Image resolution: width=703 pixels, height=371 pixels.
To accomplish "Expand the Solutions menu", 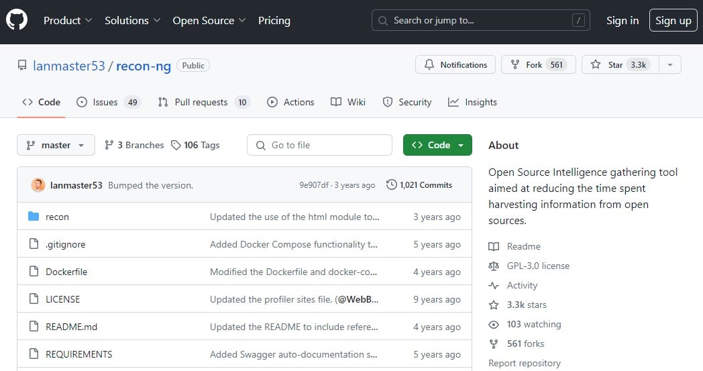I will [132, 21].
